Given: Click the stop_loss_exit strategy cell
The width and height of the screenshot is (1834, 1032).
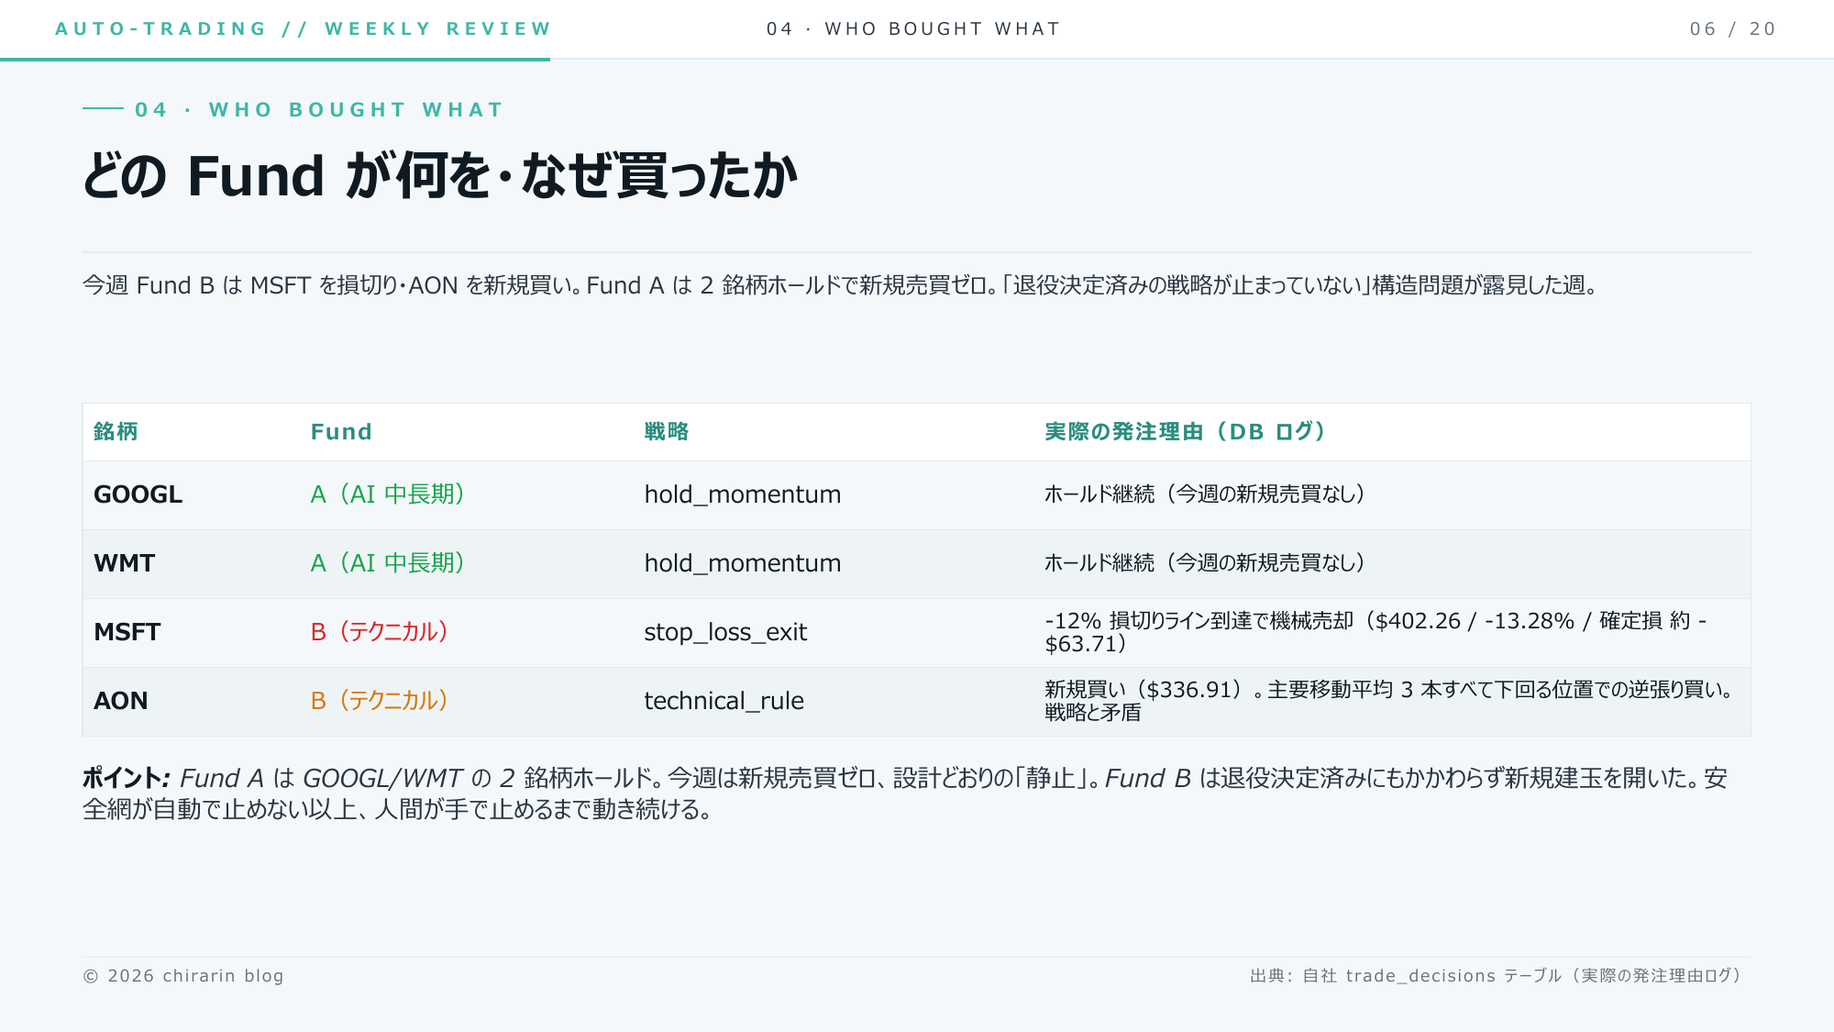Looking at the screenshot, I should pyautogui.click(x=725, y=632).
